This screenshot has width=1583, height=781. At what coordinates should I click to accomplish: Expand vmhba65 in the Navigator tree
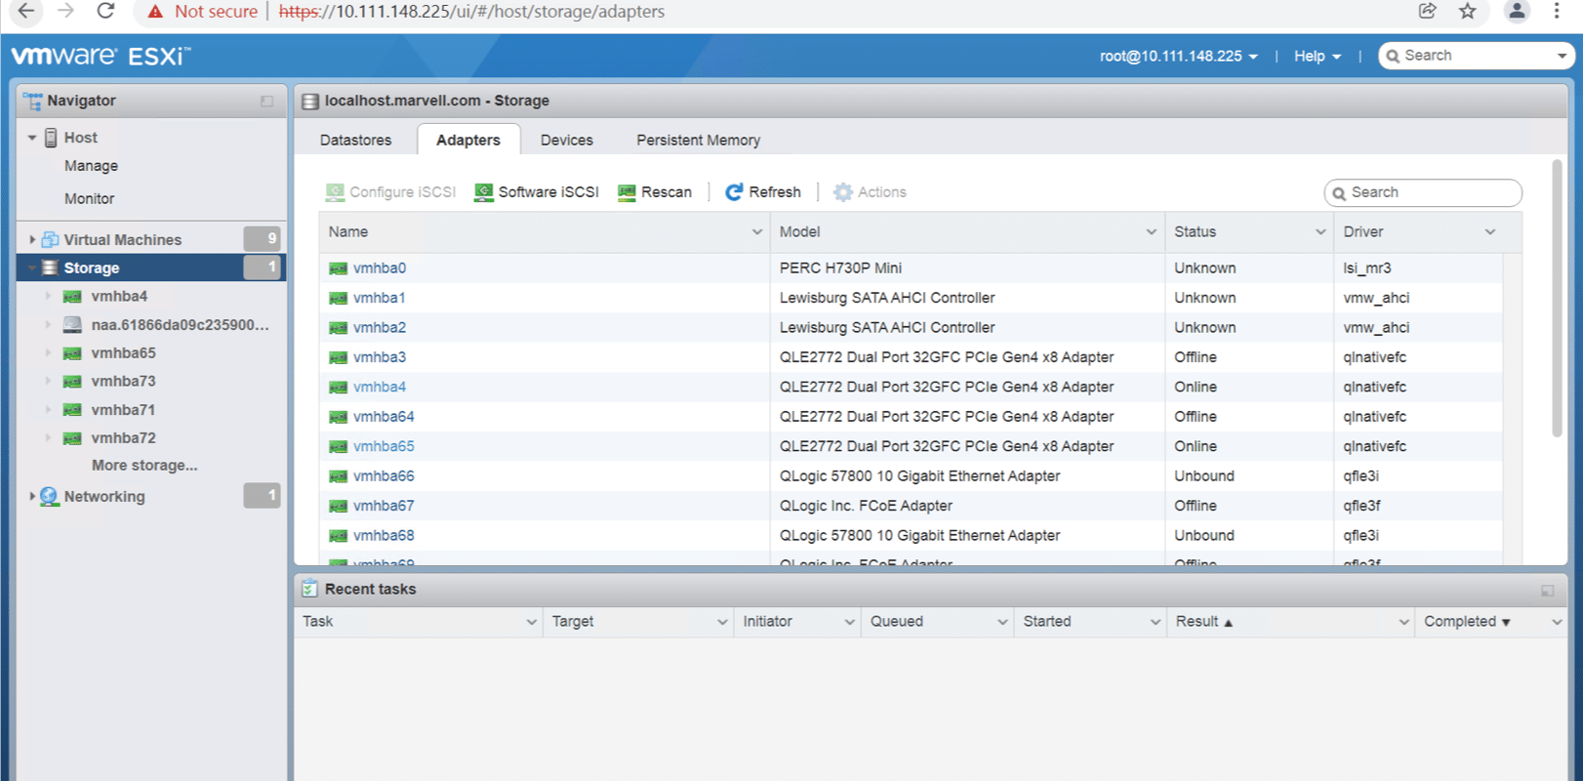point(48,352)
